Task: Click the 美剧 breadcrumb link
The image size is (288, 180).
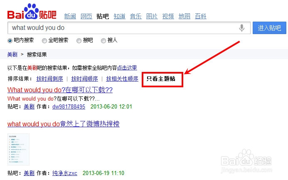Action: [x=12, y=54]
